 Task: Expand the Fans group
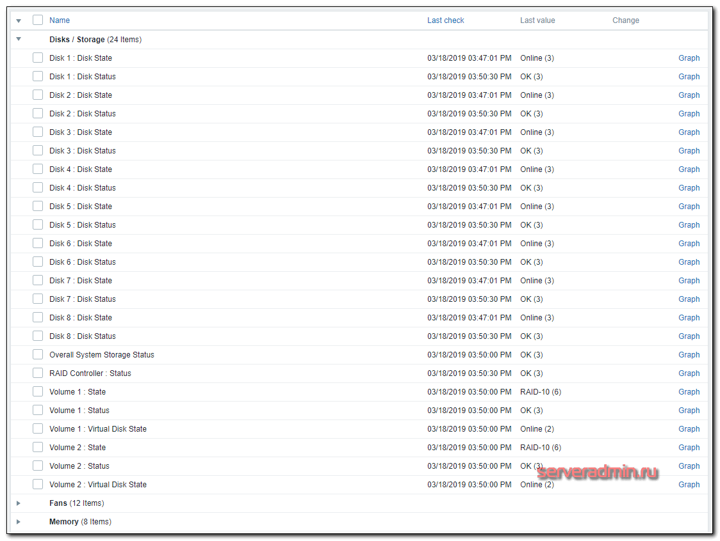pos(19,503)
